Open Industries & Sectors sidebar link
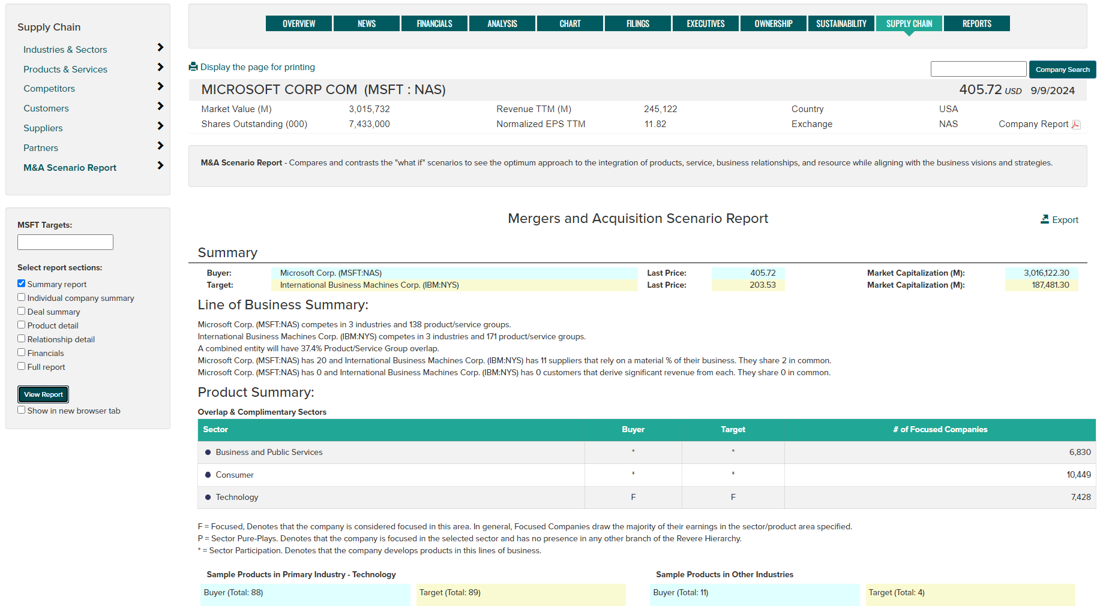This screenshot has height=606, width=1118. [x=65, y=50]
